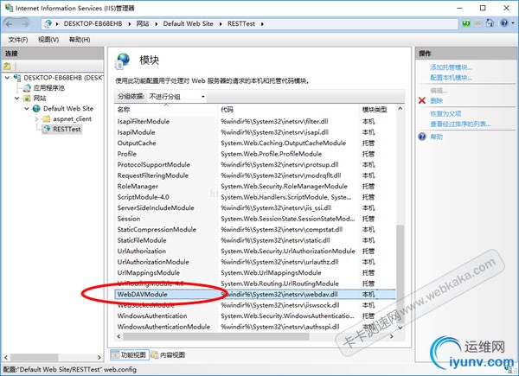The image size is (519, 376).
Task: Click the red X delete icon
Action: coord(422,100)
